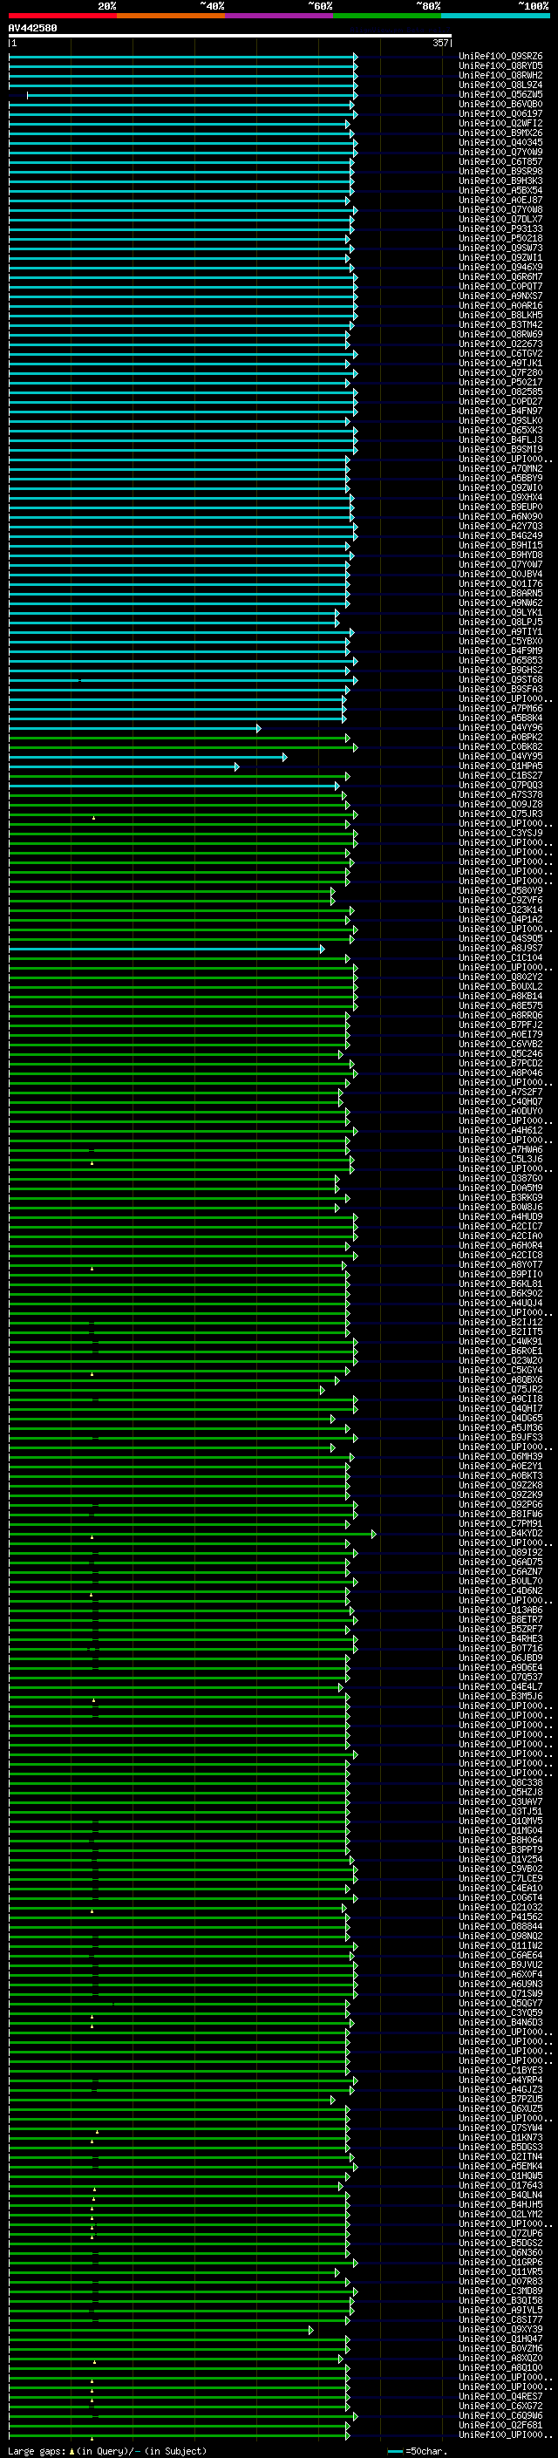558x2458 pixels.
Task: View the UniRef100_A7QMN2 hit
Action: [x=500, y=468]
